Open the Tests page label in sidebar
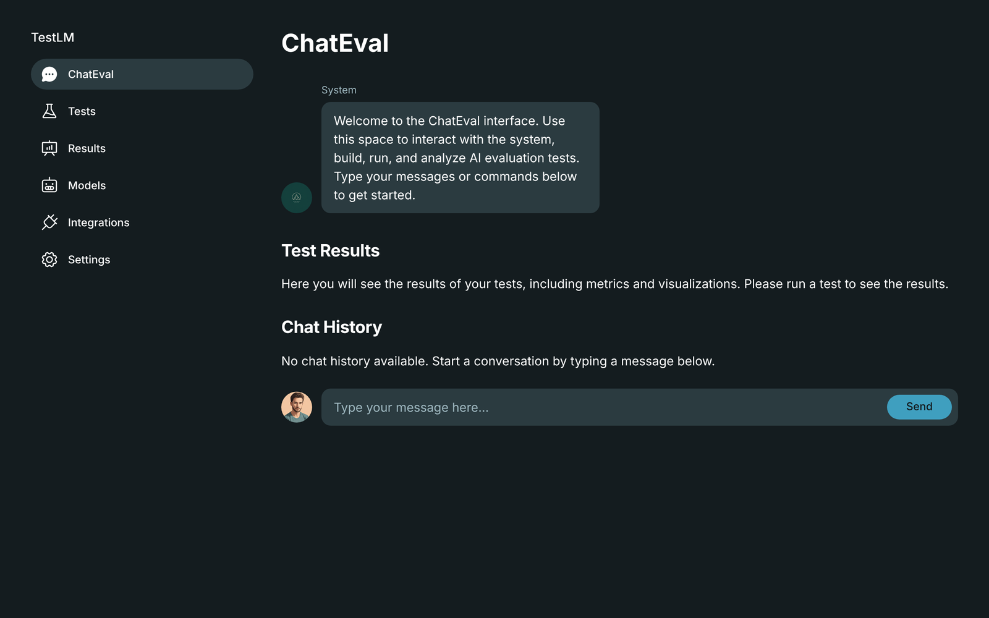The image size is (989, 618). coord(82,111)
